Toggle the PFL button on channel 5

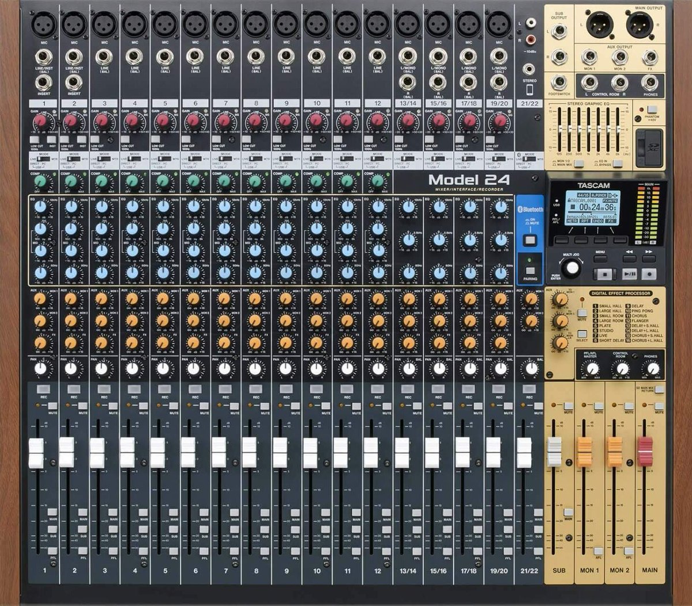pyautogui.click(x=174, y=551)
